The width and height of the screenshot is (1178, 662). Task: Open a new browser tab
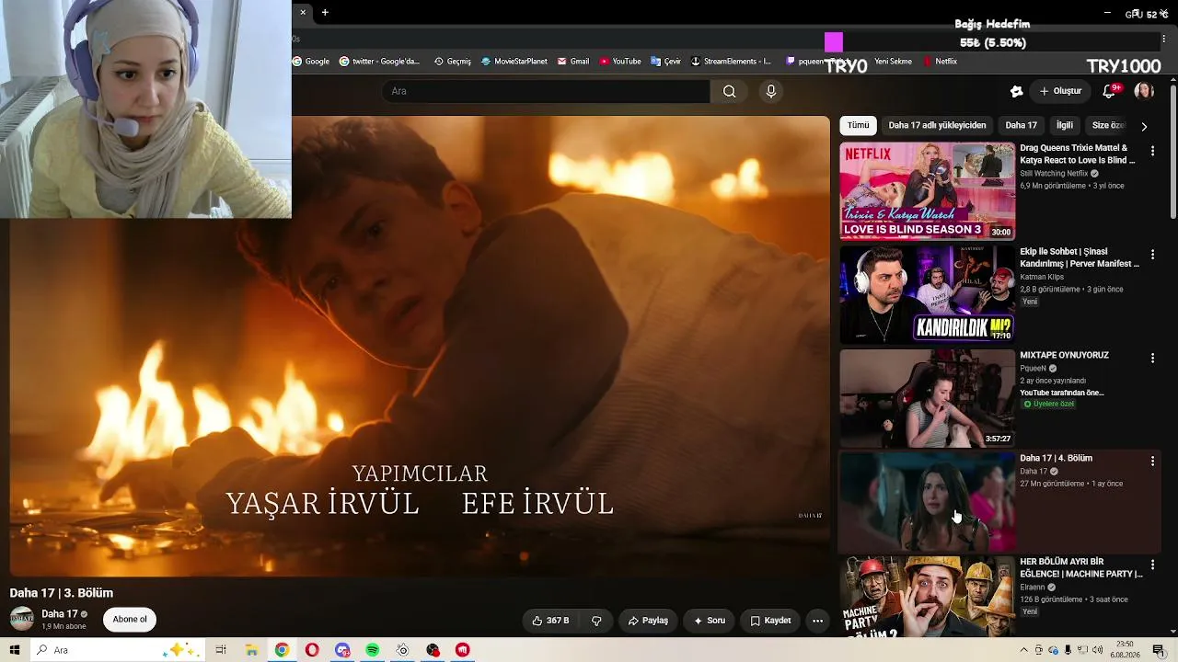(x=325, y=13)
